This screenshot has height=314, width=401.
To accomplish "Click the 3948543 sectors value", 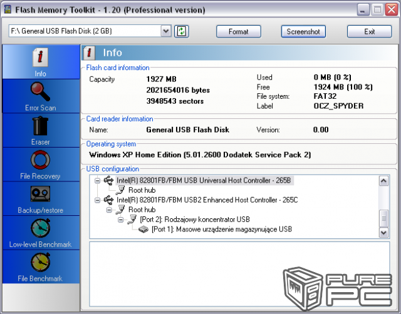I will click(175, 101).
